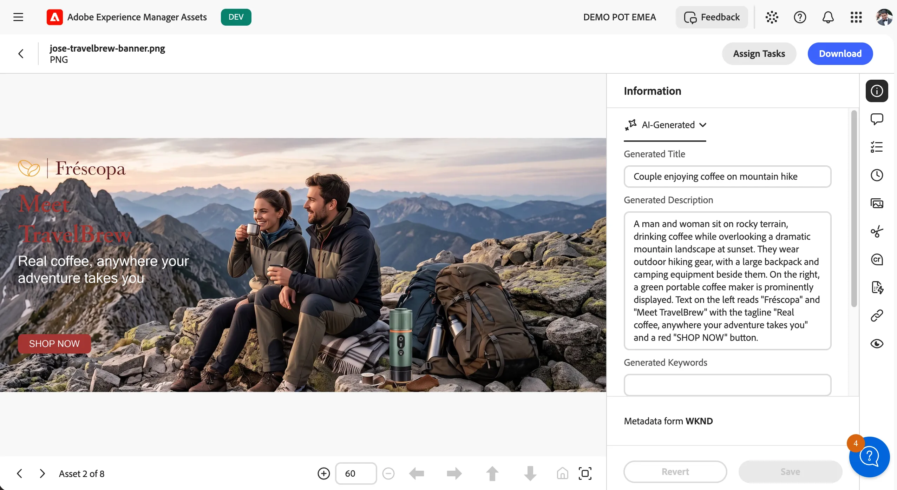897x490 pixels.
Task: Open the Renditions panel icon
Action: (x=877, y=203)
